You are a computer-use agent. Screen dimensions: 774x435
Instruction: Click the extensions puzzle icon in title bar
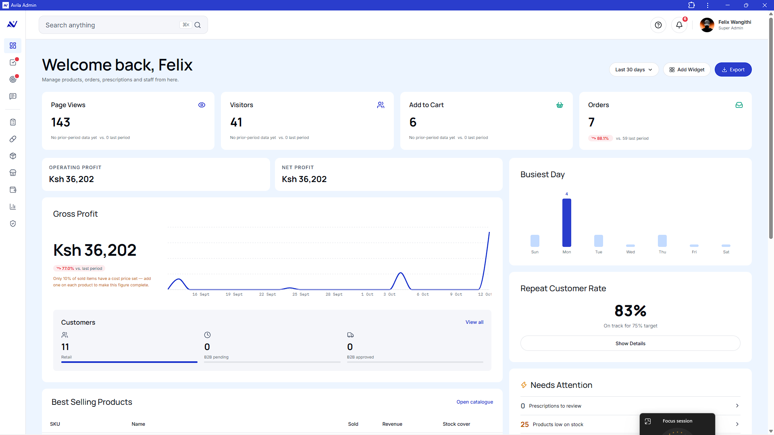(x=691, y=5)
